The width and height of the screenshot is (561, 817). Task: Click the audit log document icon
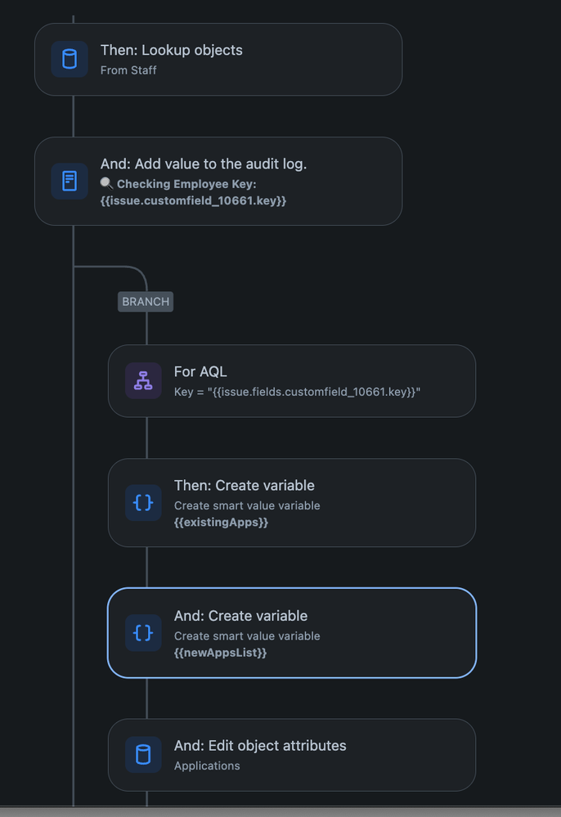click(70, 181)
